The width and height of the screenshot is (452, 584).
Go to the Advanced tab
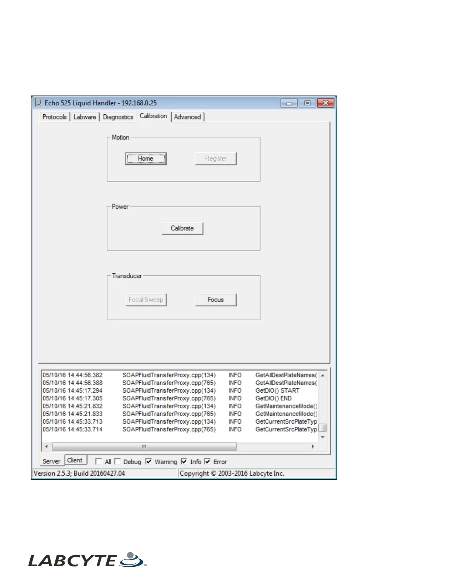188,117
